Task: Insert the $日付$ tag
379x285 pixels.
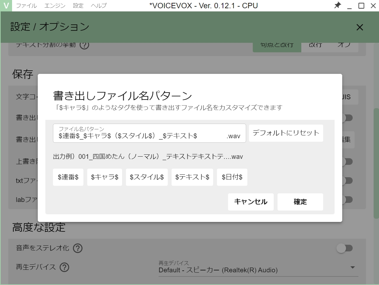Action: [x=232, y=177]
